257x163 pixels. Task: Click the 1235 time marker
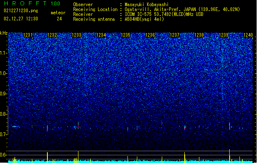point(125,35)
